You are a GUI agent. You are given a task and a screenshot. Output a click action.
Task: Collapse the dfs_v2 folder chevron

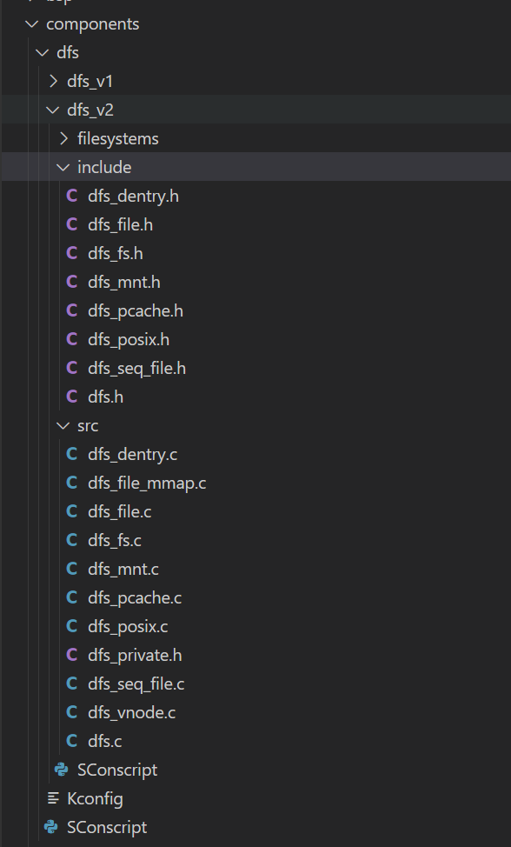pos(53,110)
